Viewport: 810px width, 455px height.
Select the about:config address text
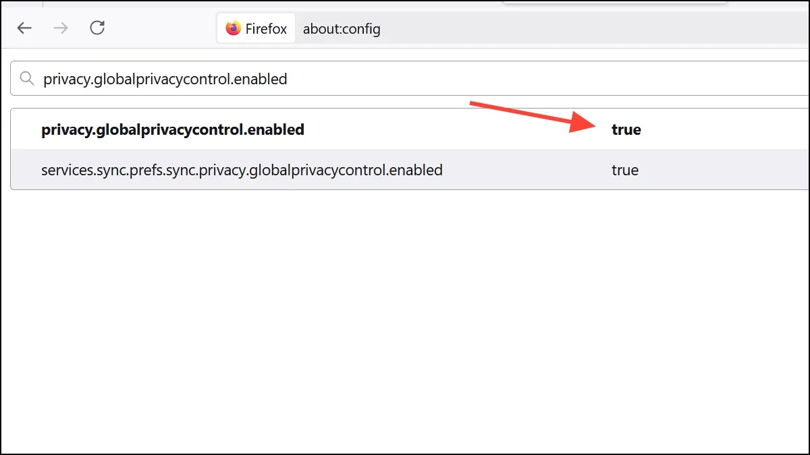342,29
